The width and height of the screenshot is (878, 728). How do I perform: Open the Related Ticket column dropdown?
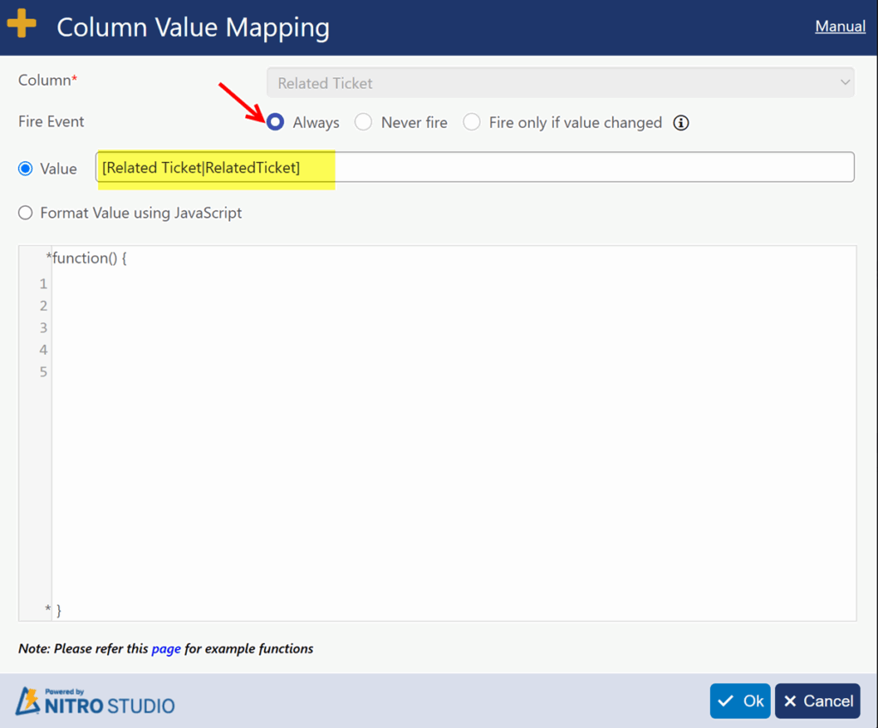(x=561, y=83)
